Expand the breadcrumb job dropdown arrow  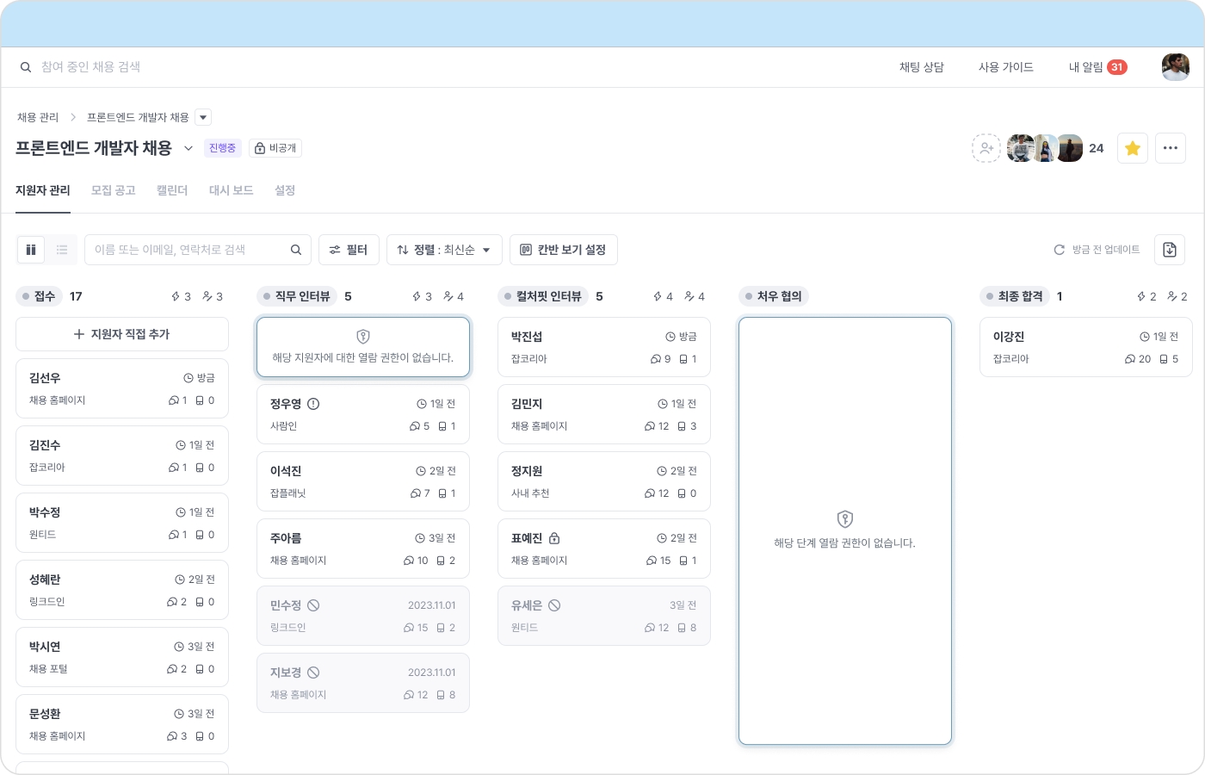click(x=203, y=117)
